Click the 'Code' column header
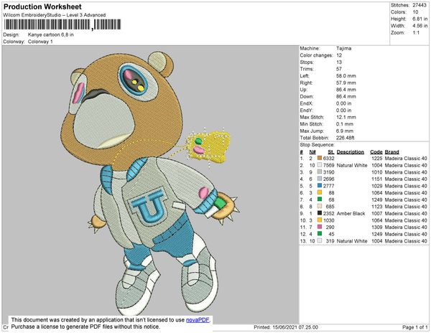This screenshot has height=333, width=431. tap(376, 152)
